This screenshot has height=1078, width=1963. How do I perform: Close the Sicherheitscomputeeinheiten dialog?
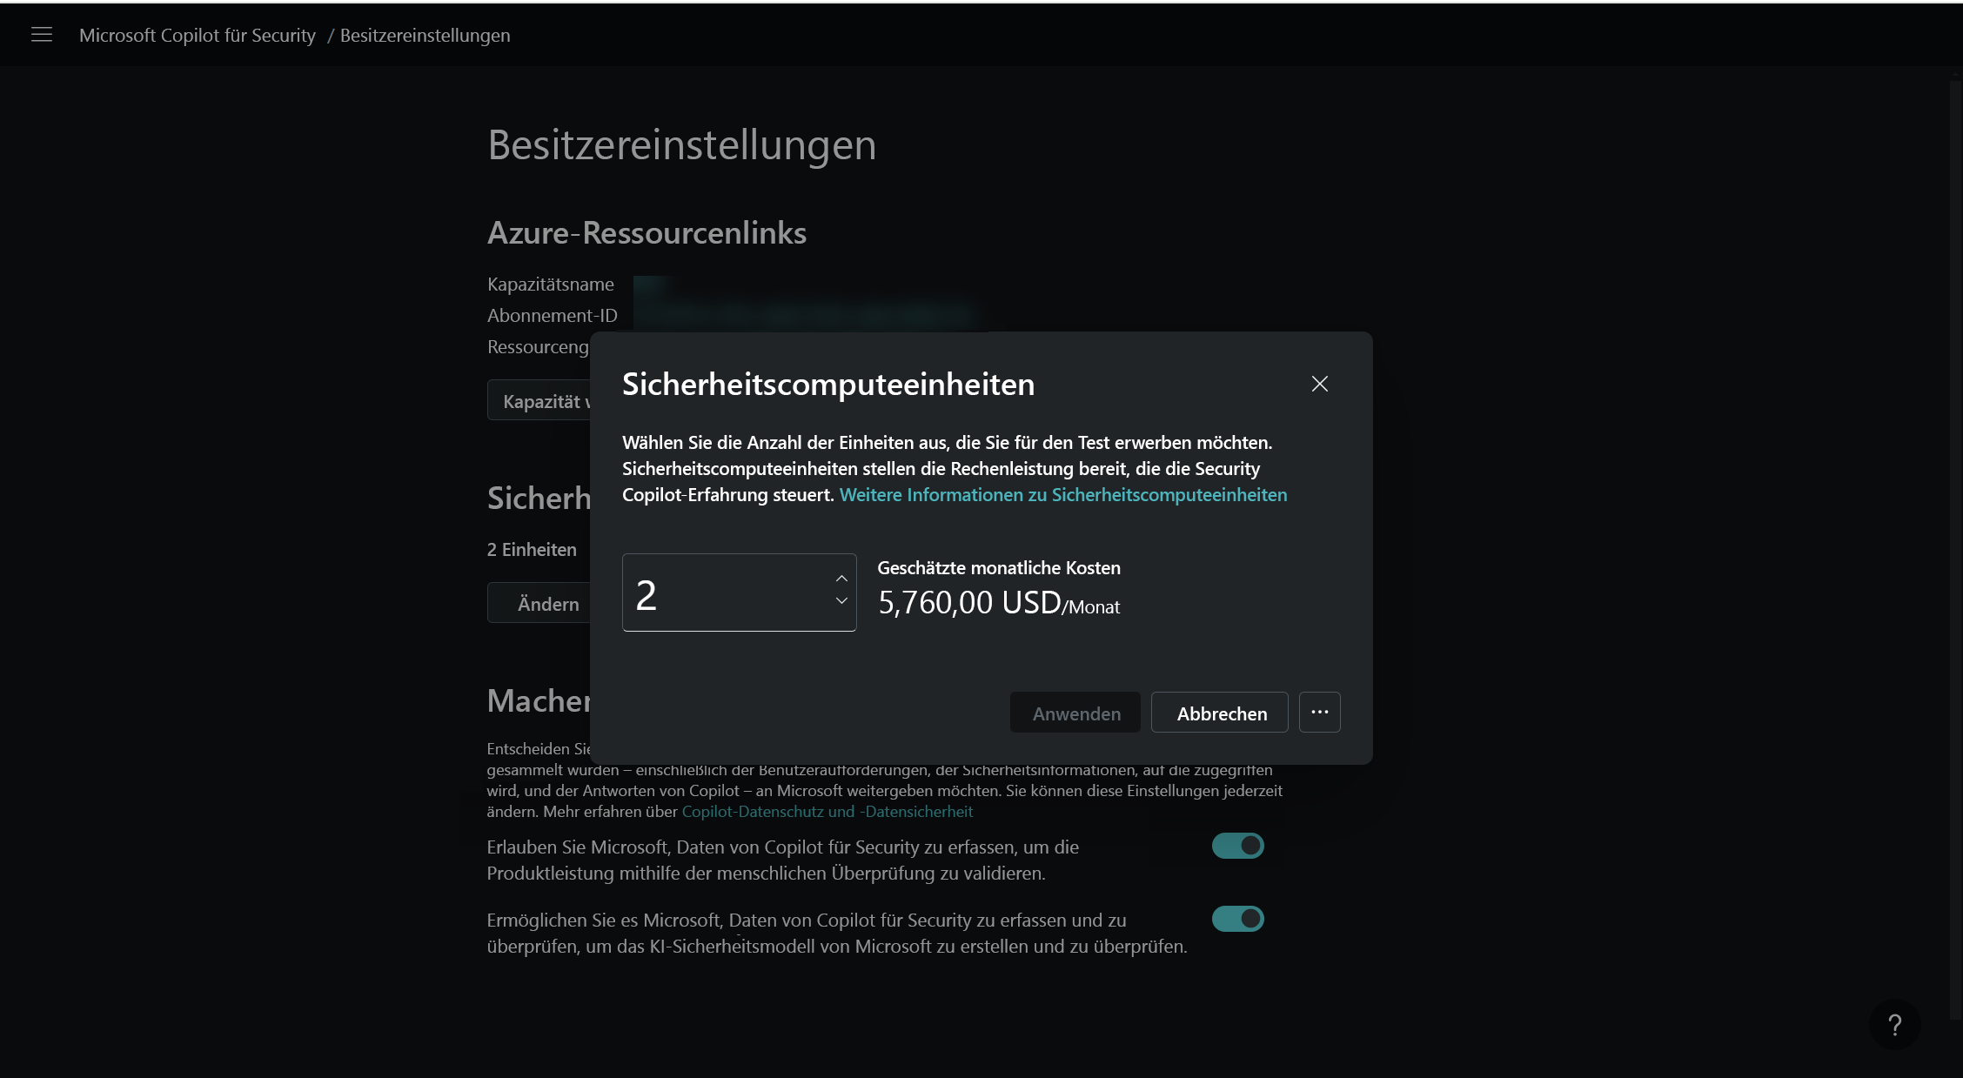[x=1319, y=384]
